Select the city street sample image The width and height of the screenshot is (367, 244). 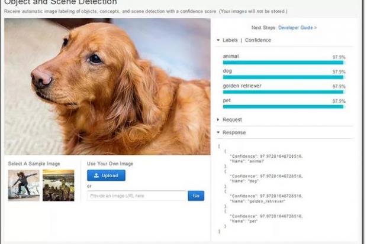[x=59, y=186]
